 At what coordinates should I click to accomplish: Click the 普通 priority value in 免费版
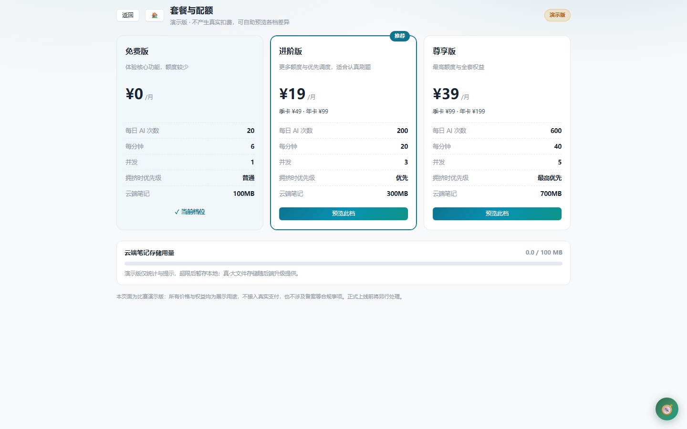point(249,178)
